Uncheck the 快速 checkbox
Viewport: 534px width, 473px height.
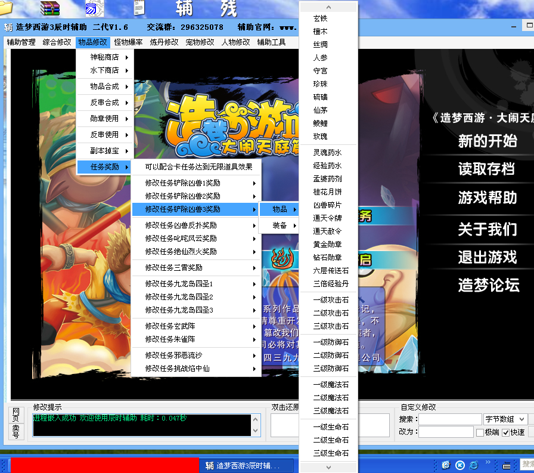[x=506, y=432]
